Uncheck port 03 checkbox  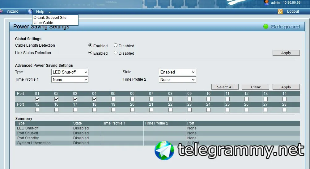point(75,99)
